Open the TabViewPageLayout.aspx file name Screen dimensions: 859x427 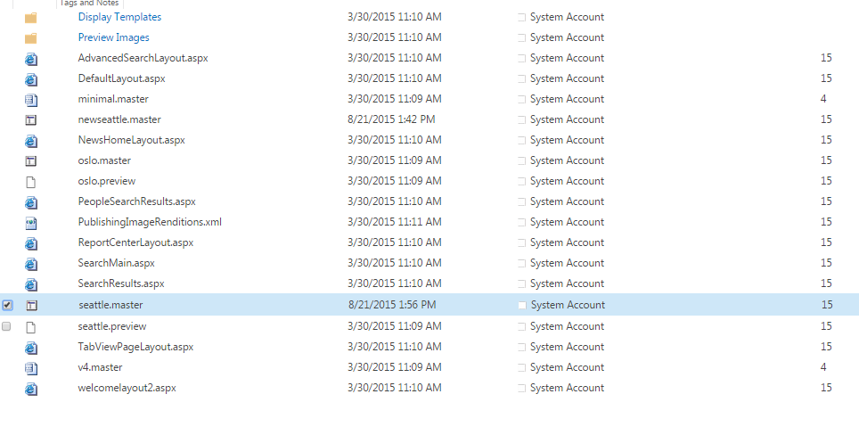(135, 347)
